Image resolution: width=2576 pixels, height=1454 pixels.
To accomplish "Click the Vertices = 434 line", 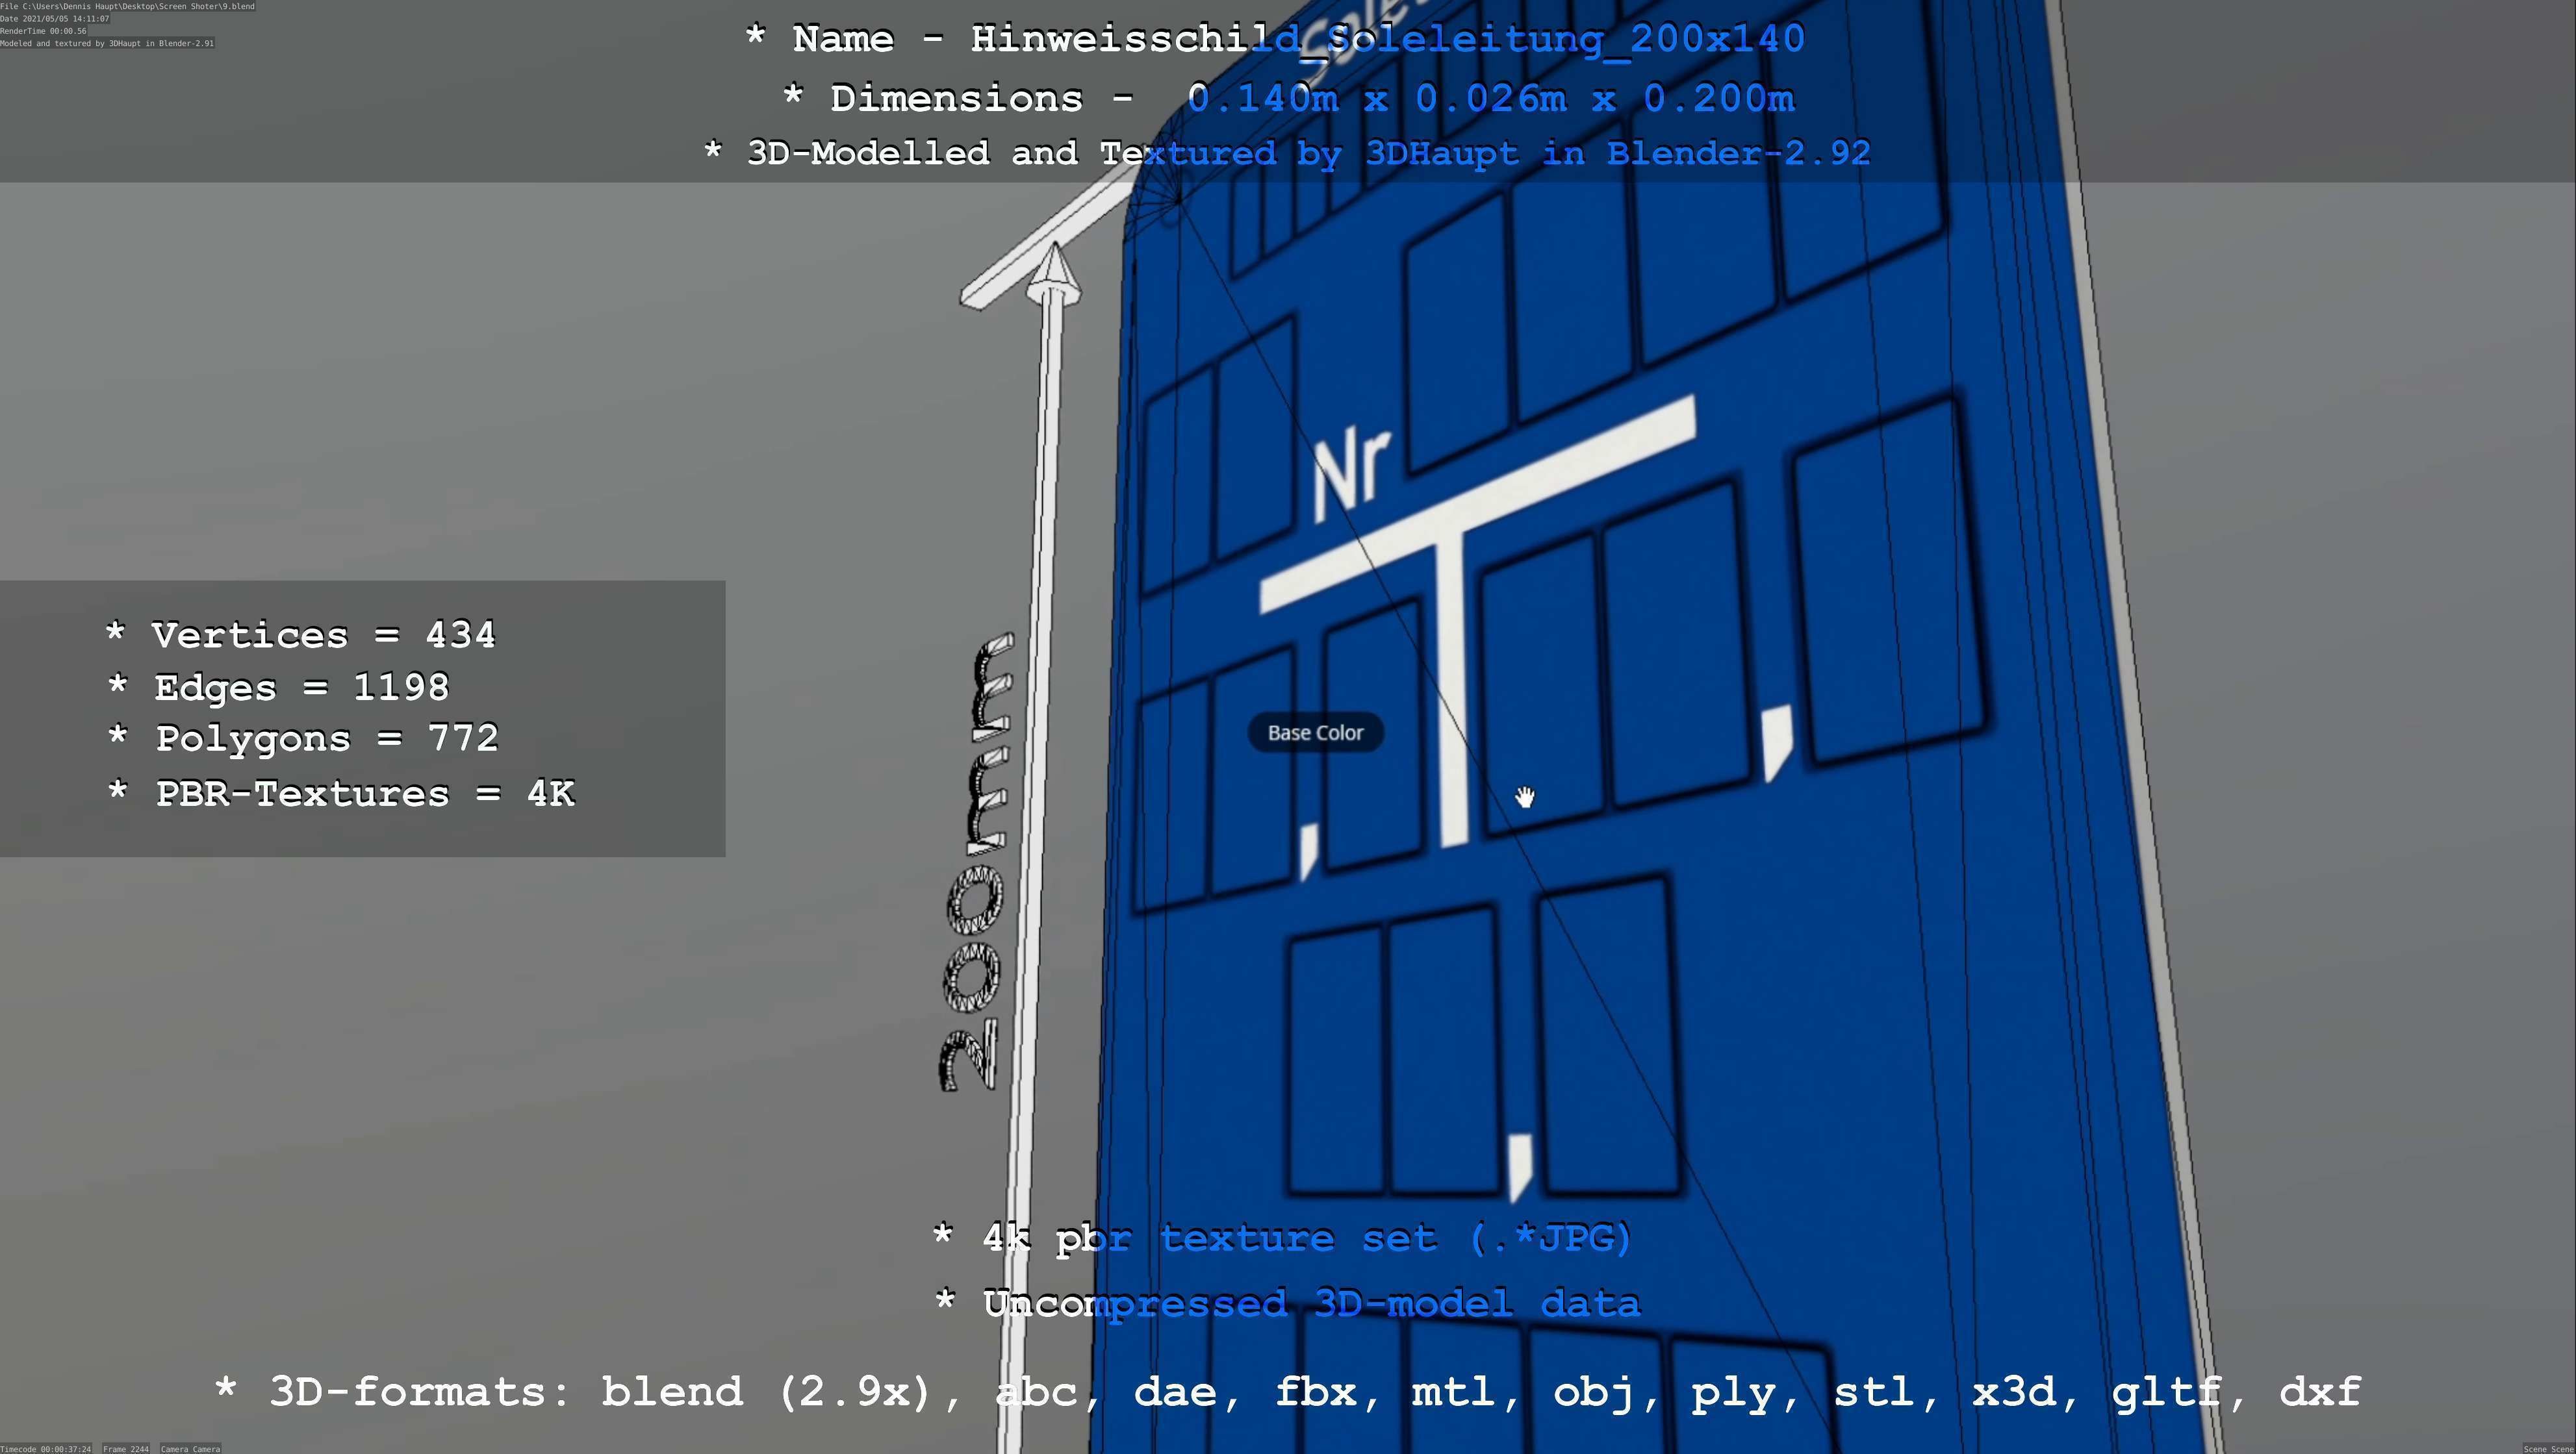I will point(300,636).
